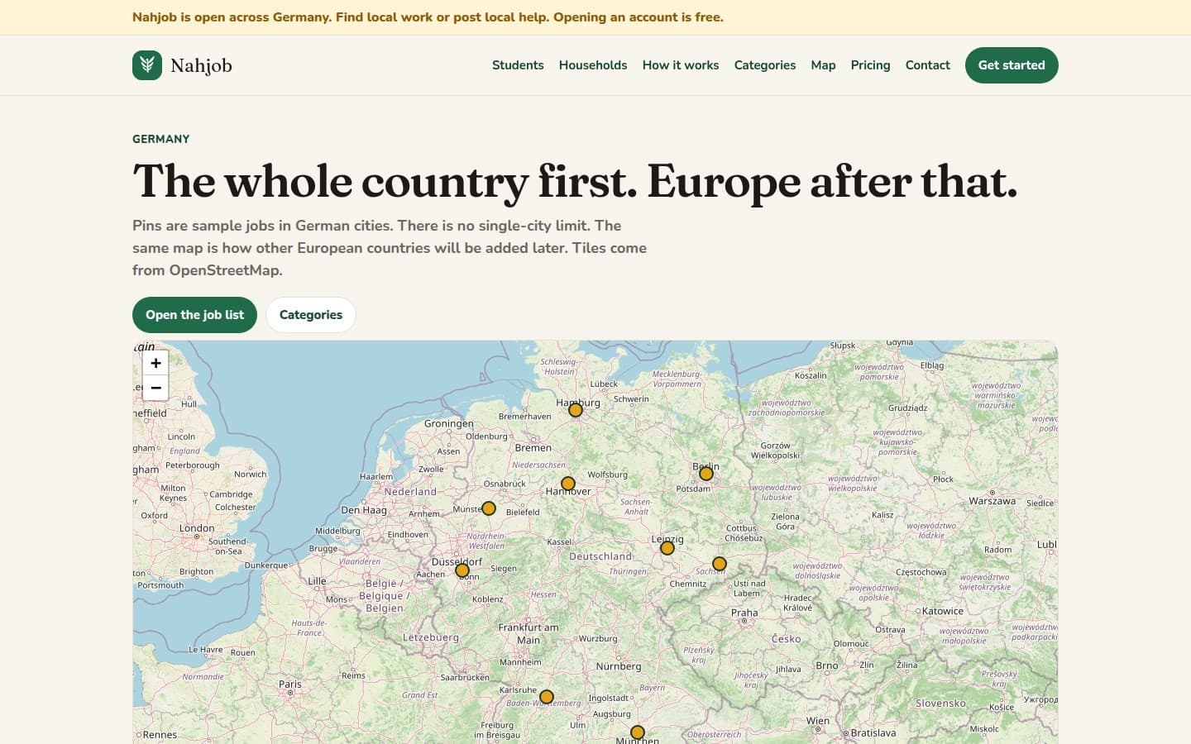The width and height of the screenshot is (1191, 744).
Task: Click the London label on the map
Action: [x=197, y=528]
